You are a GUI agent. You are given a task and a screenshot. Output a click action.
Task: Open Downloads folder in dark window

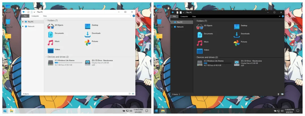pyautogui.click(x=242, y=35)
